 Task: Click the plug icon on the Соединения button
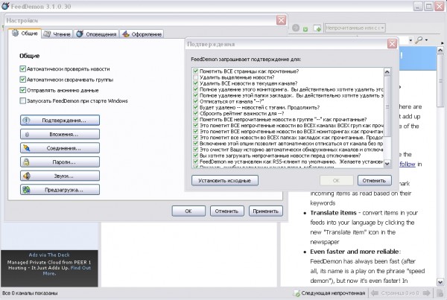27,148
